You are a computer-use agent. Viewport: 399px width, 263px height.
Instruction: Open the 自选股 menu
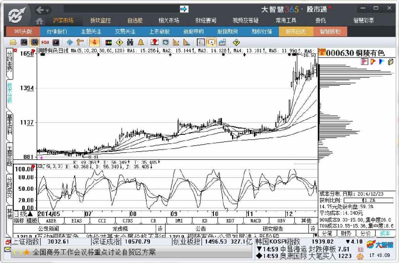135,20
